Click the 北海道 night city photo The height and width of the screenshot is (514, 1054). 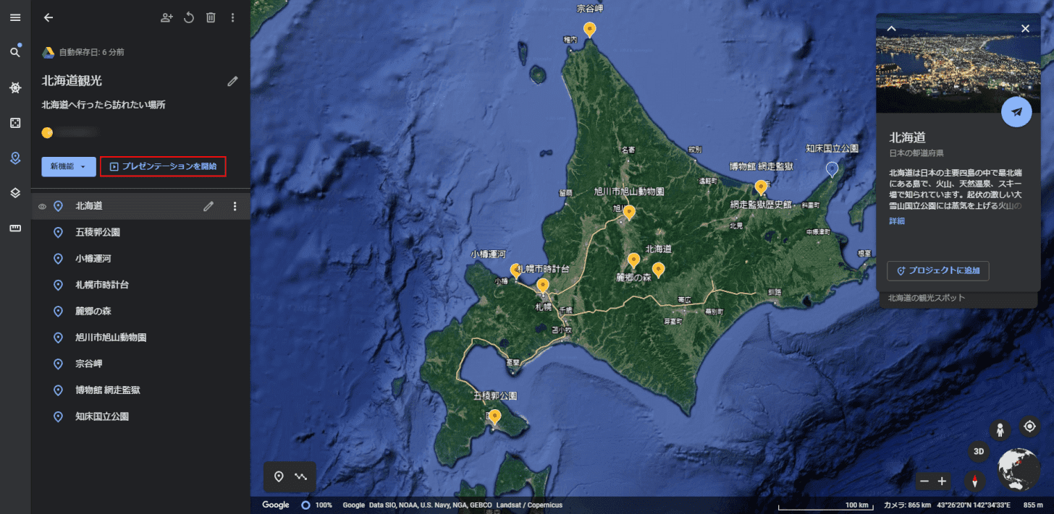(958, 63)
